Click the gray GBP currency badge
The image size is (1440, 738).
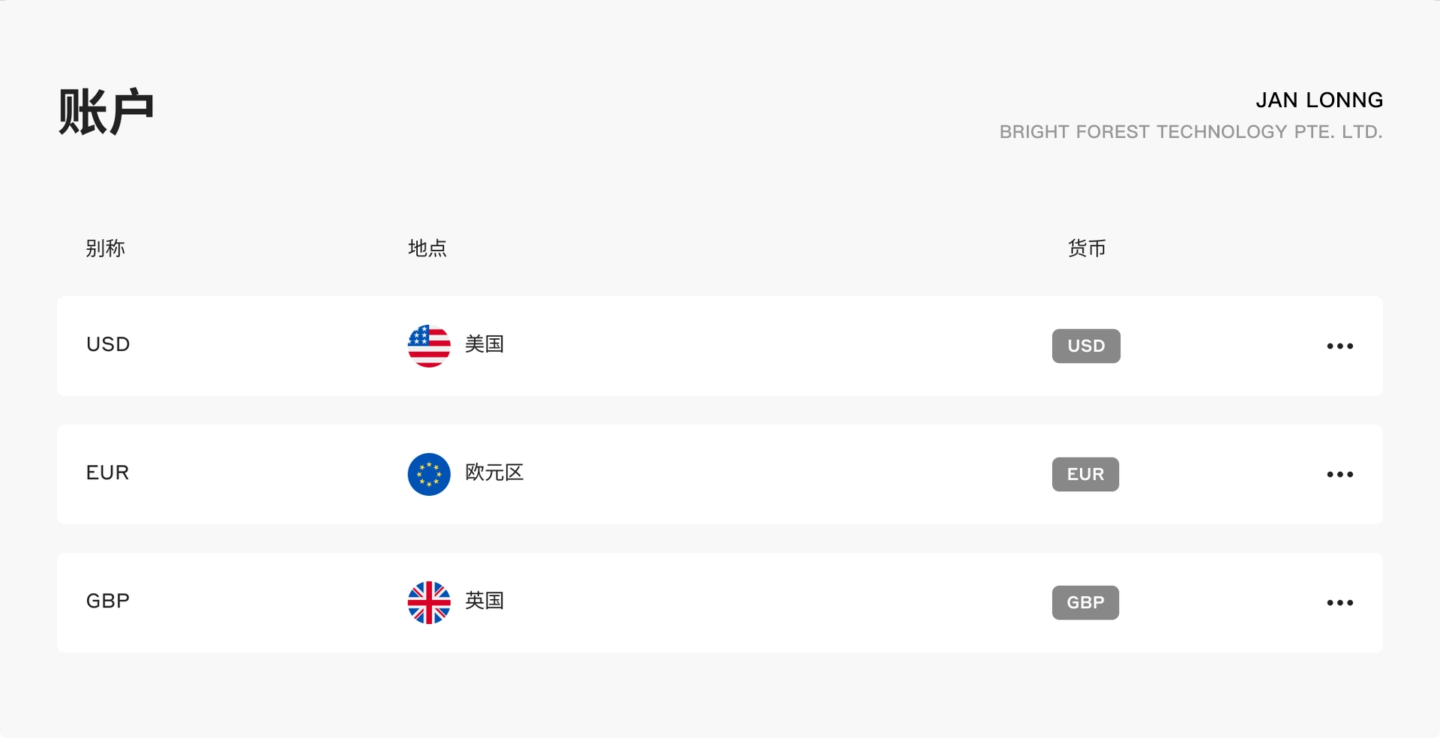[1085, 602]
